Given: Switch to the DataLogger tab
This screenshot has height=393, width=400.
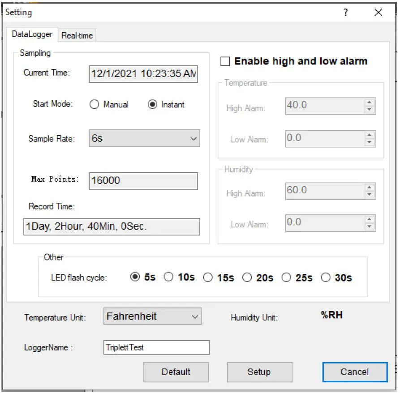Looking at the screenshot, I should click(x=32, y=34).
